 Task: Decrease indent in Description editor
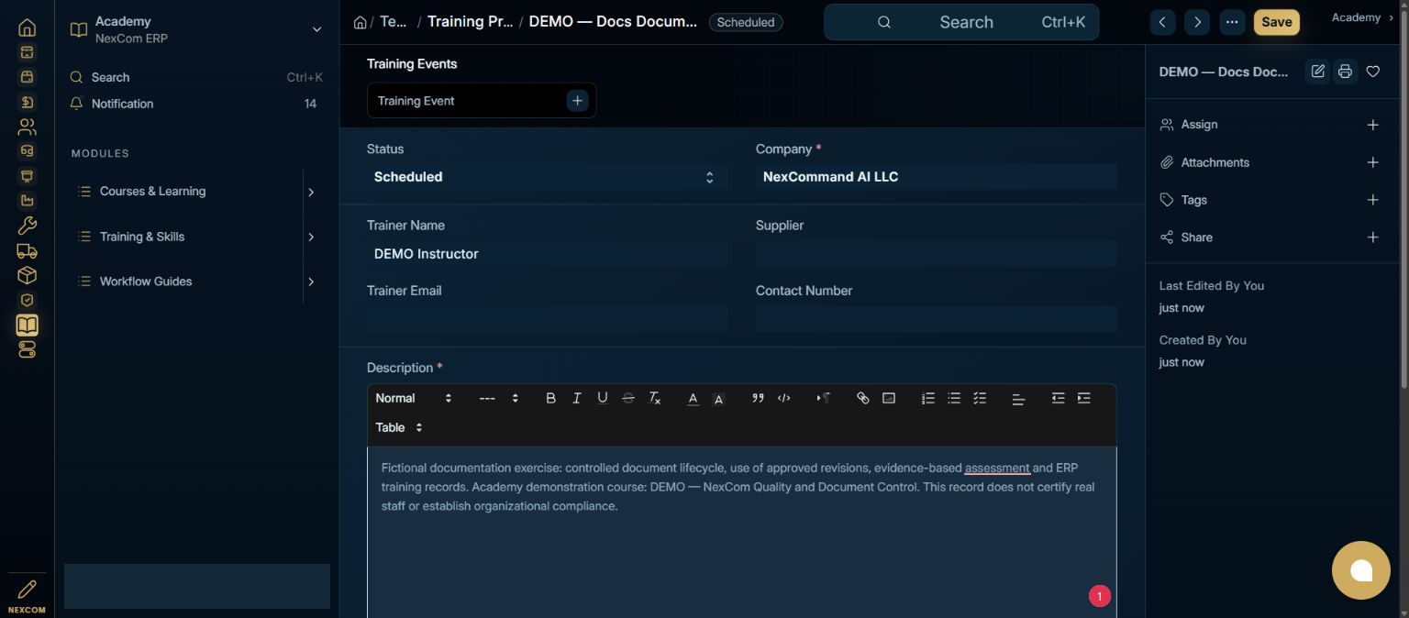coord(1058,398)
